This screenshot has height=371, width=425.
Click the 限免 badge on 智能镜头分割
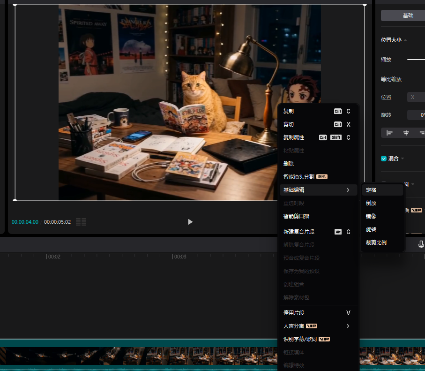(x=322, y=177)
